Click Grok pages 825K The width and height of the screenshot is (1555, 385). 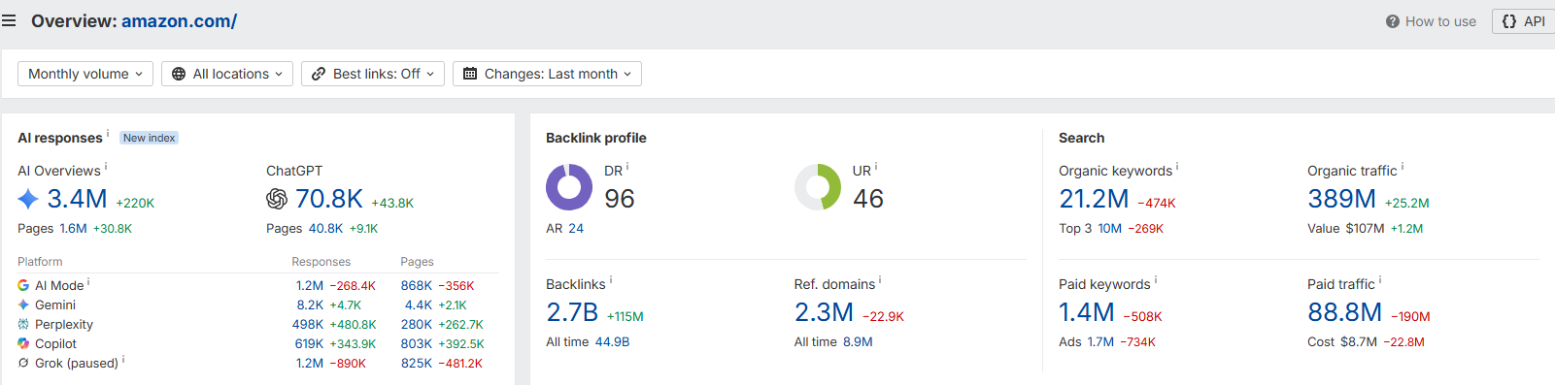tap(417, 364)
